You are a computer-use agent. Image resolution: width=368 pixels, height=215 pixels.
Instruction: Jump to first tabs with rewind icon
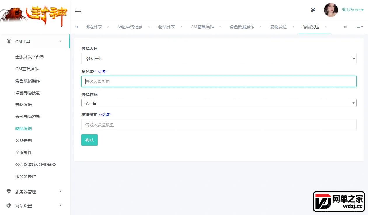(x=76, y=27)
